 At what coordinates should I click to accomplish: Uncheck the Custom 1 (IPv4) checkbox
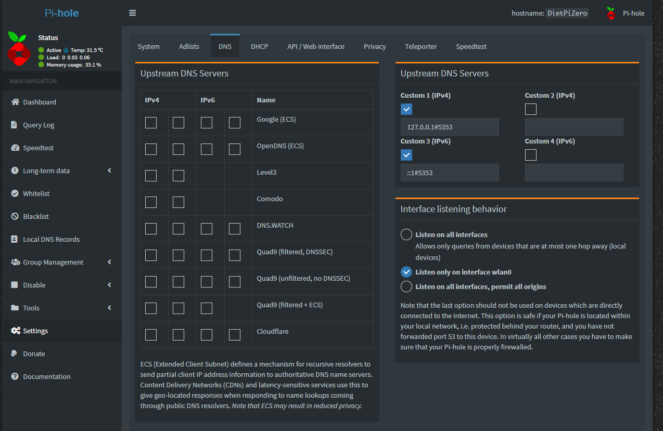[x=406, y=109]
